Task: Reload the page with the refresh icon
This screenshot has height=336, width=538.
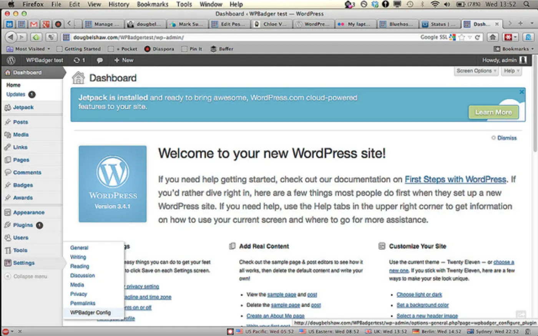Action: 477,38
